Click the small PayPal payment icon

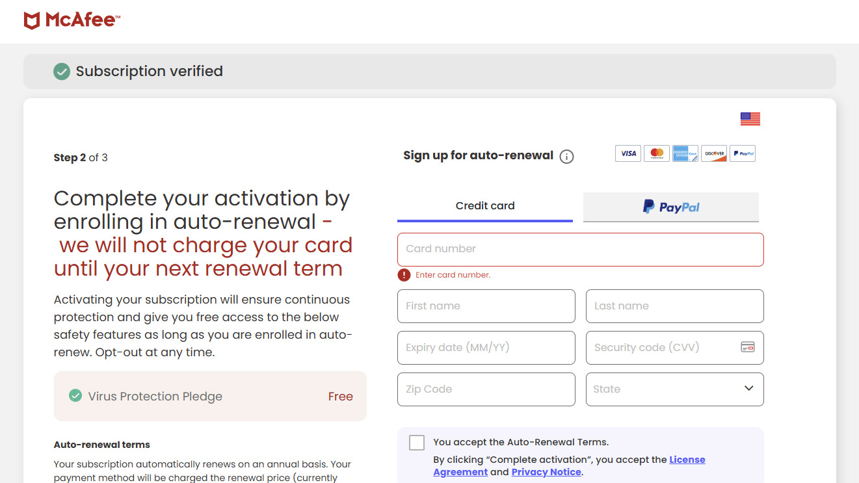click(x=743, y=153)
